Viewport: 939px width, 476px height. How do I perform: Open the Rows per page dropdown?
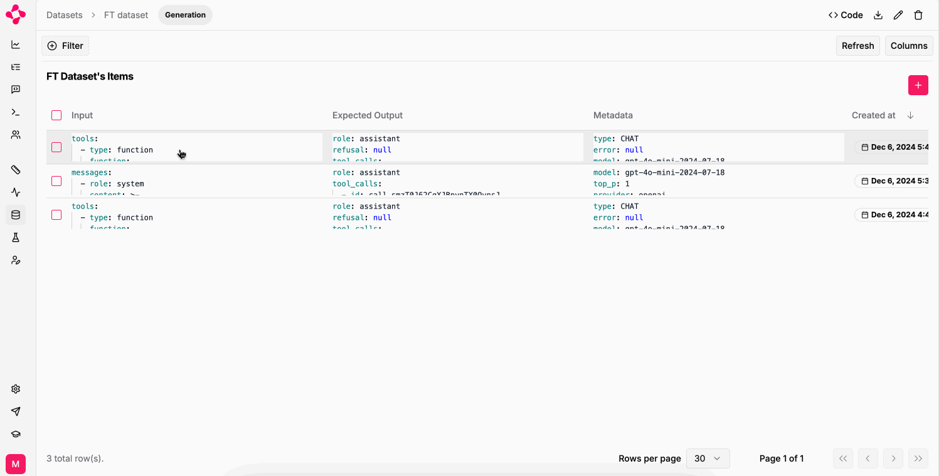pos(708,458)
